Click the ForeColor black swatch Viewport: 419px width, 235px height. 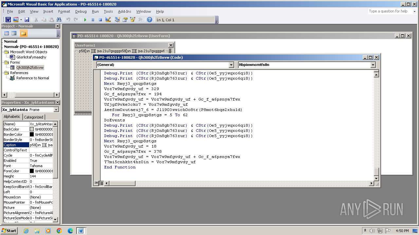pyautogui.click(x=32, y=171)
